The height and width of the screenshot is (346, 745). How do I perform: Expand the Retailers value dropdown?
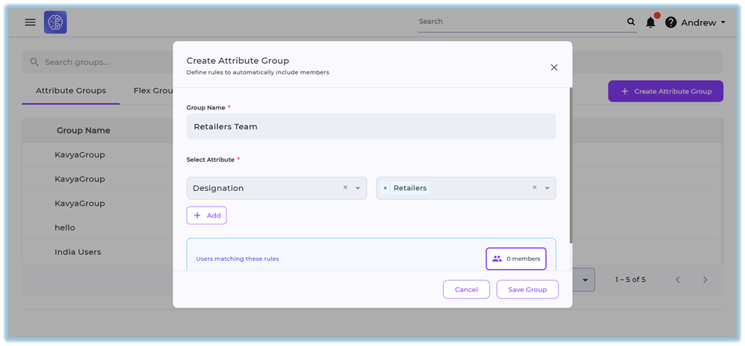547,188
